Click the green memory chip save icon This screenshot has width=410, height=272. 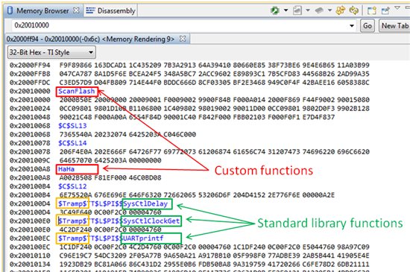tap(274, 10)
